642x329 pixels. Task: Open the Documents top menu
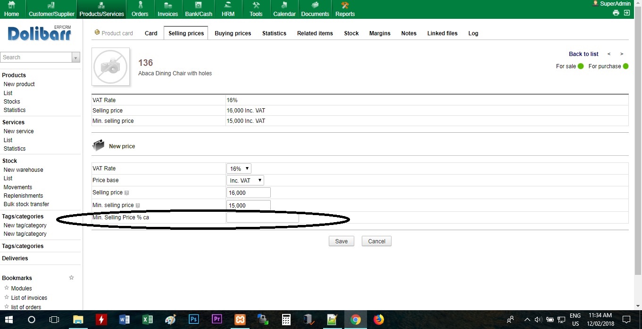pos(315,9)
